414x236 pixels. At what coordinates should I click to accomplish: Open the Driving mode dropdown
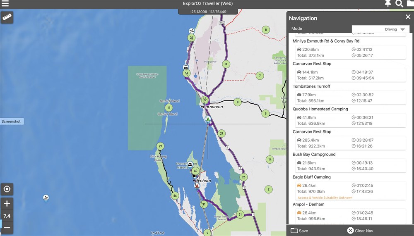pos(380,29)
